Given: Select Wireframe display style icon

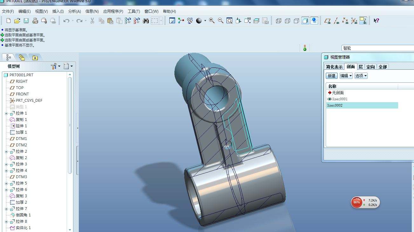Looking at the screenshot, I should click(x=279, y=21).
